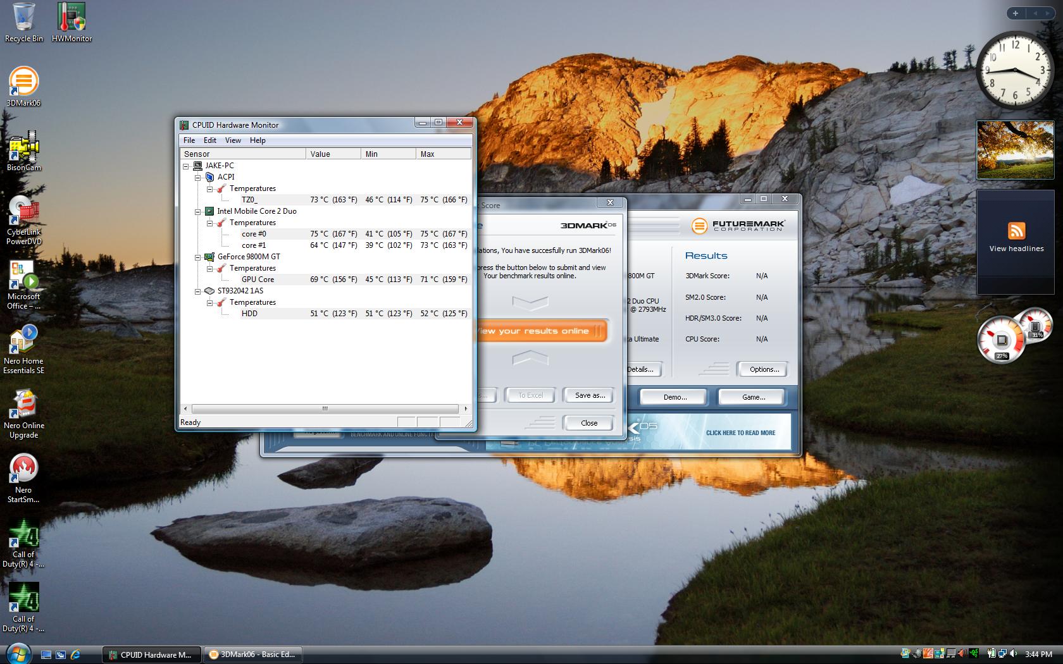Click the Options... button in 3DMark06
The image size is (1063, 664).
(x=764, y=369)
